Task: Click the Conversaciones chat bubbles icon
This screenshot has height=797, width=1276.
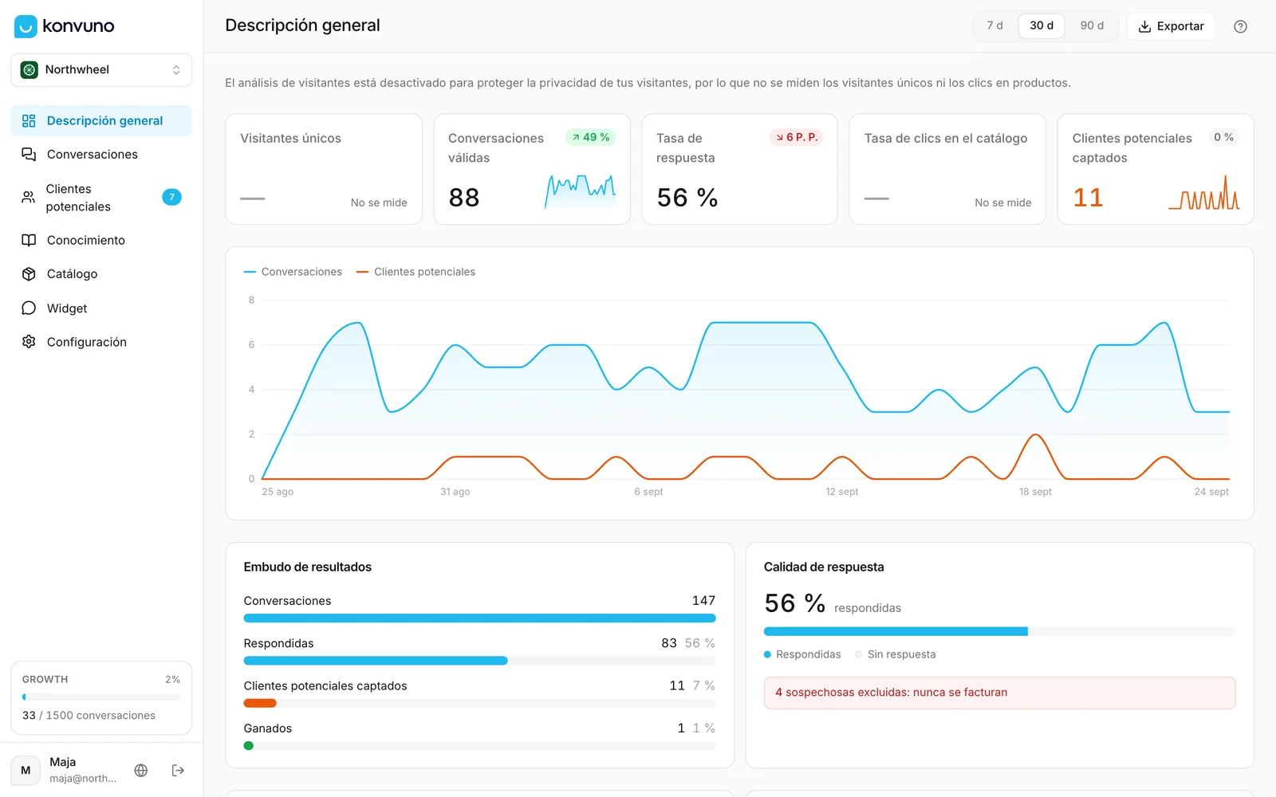Action: (29, 155)
